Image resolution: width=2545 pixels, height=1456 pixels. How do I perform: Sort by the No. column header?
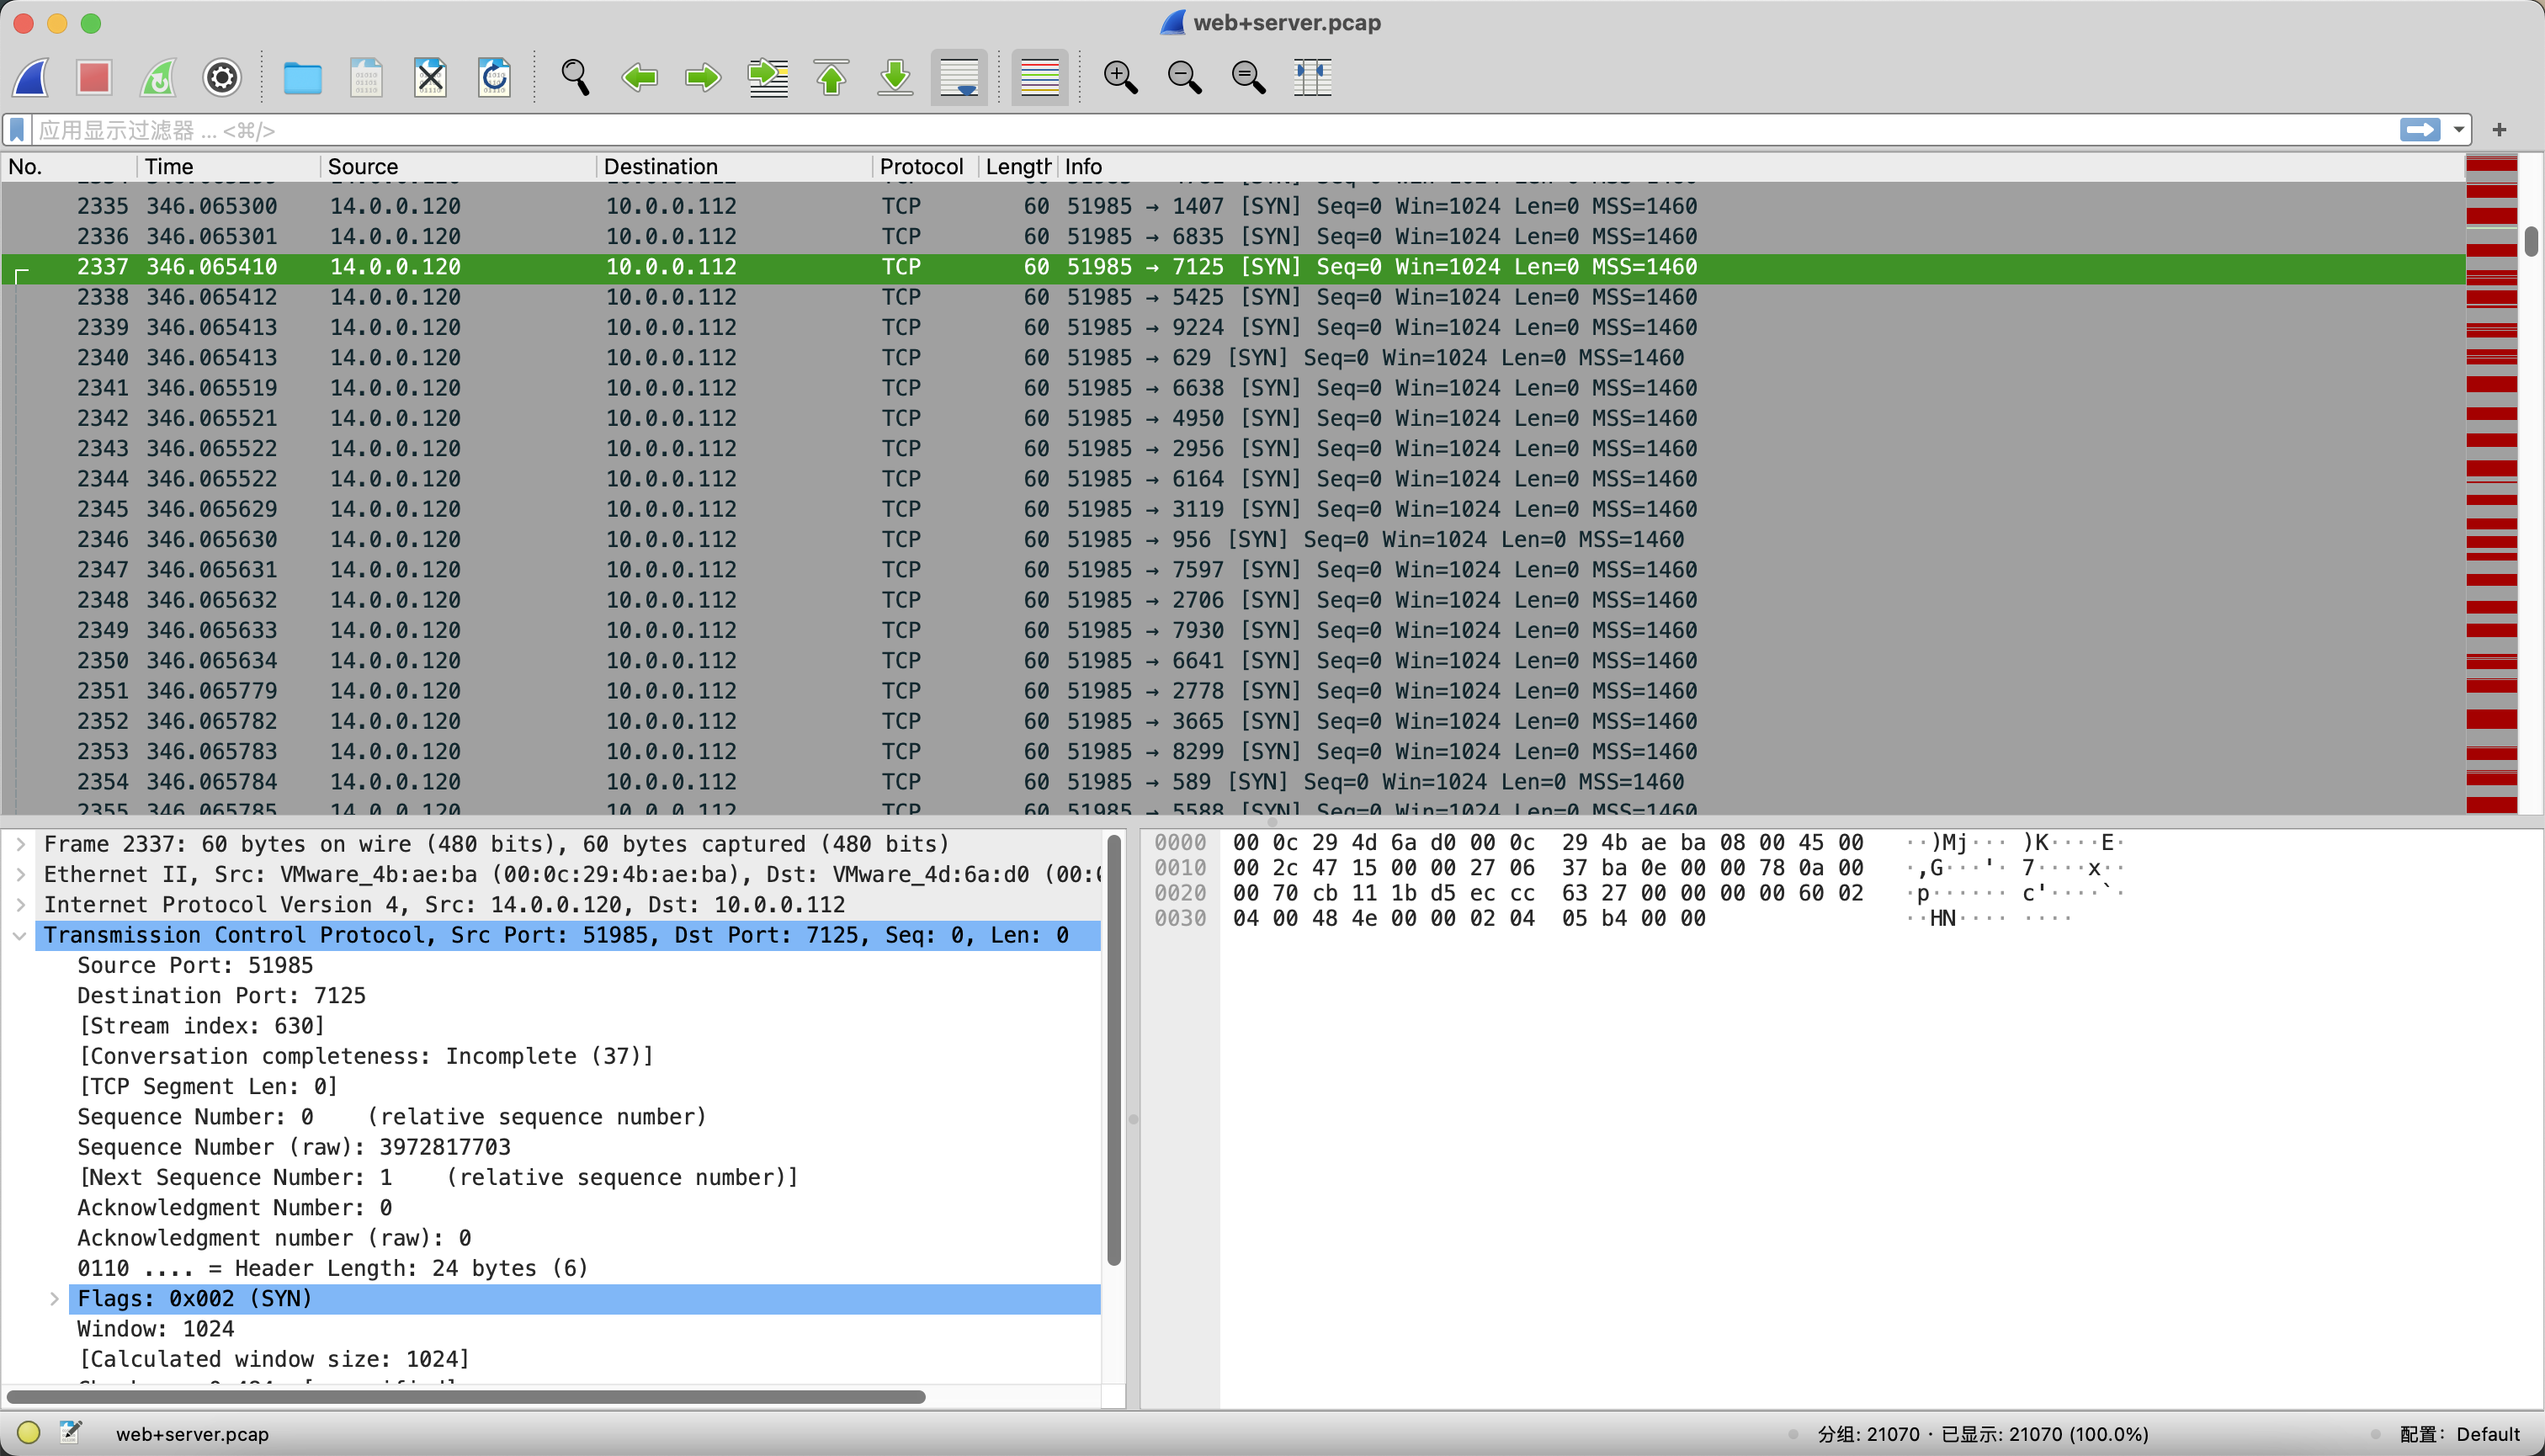[x=68, y=167]
